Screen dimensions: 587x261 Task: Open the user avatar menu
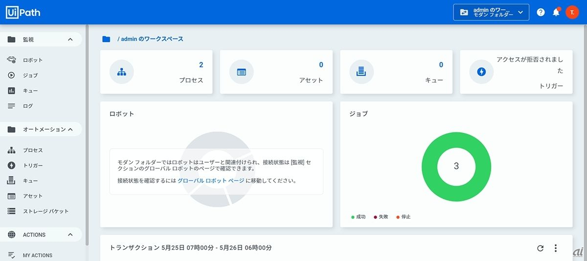(x=572, y=12)
